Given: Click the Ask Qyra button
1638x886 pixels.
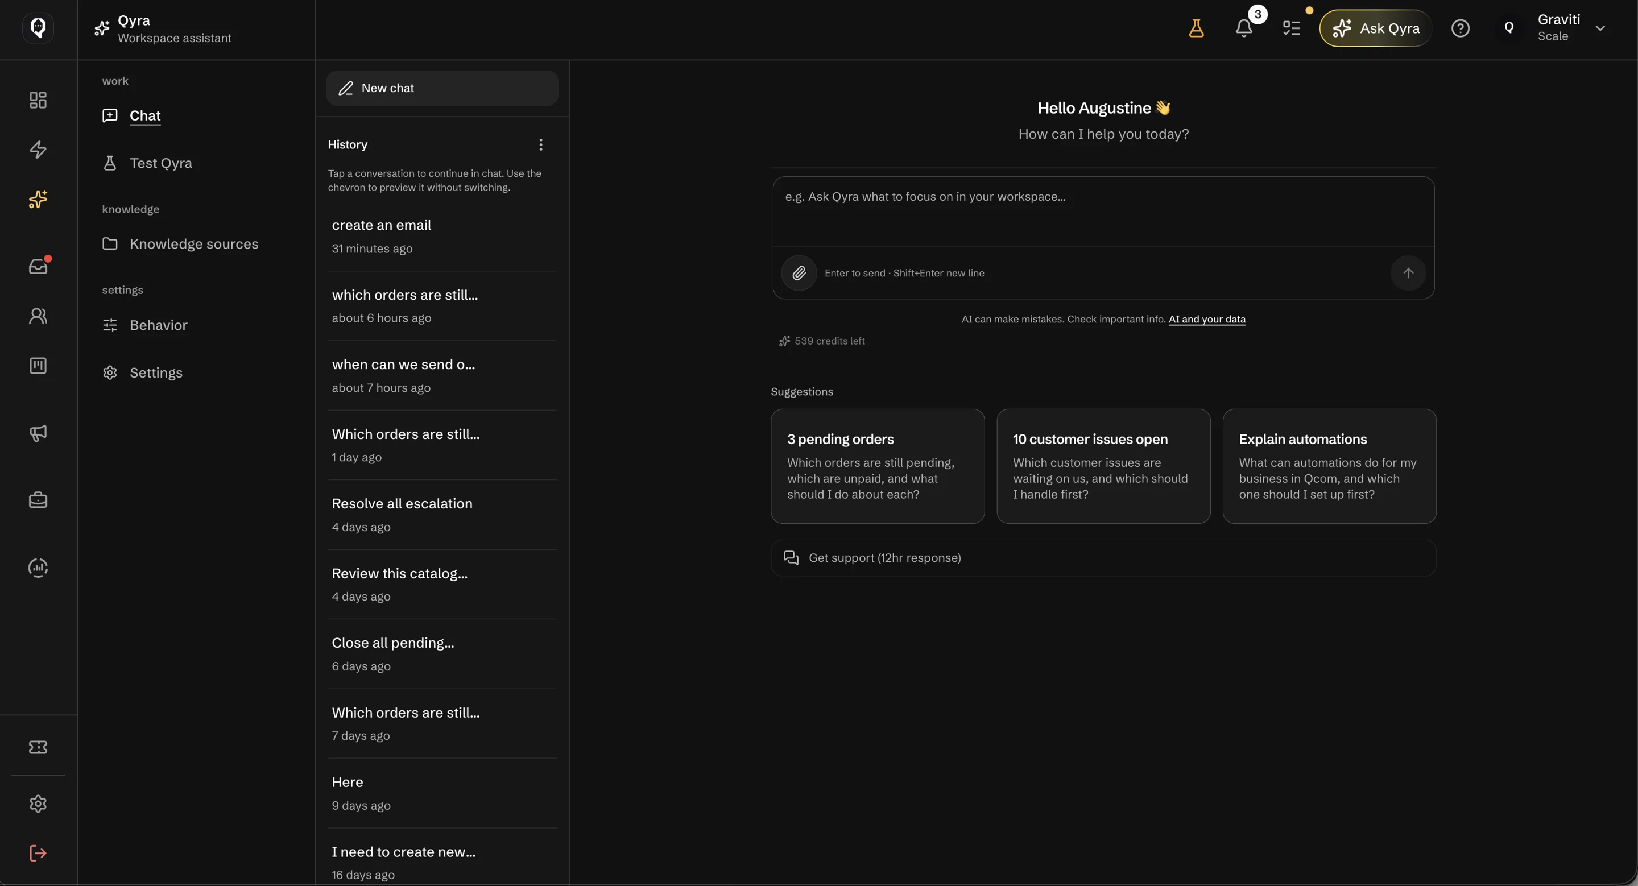Looking at the screenshot, I should pyautogui.click(x=1375, y=28).
